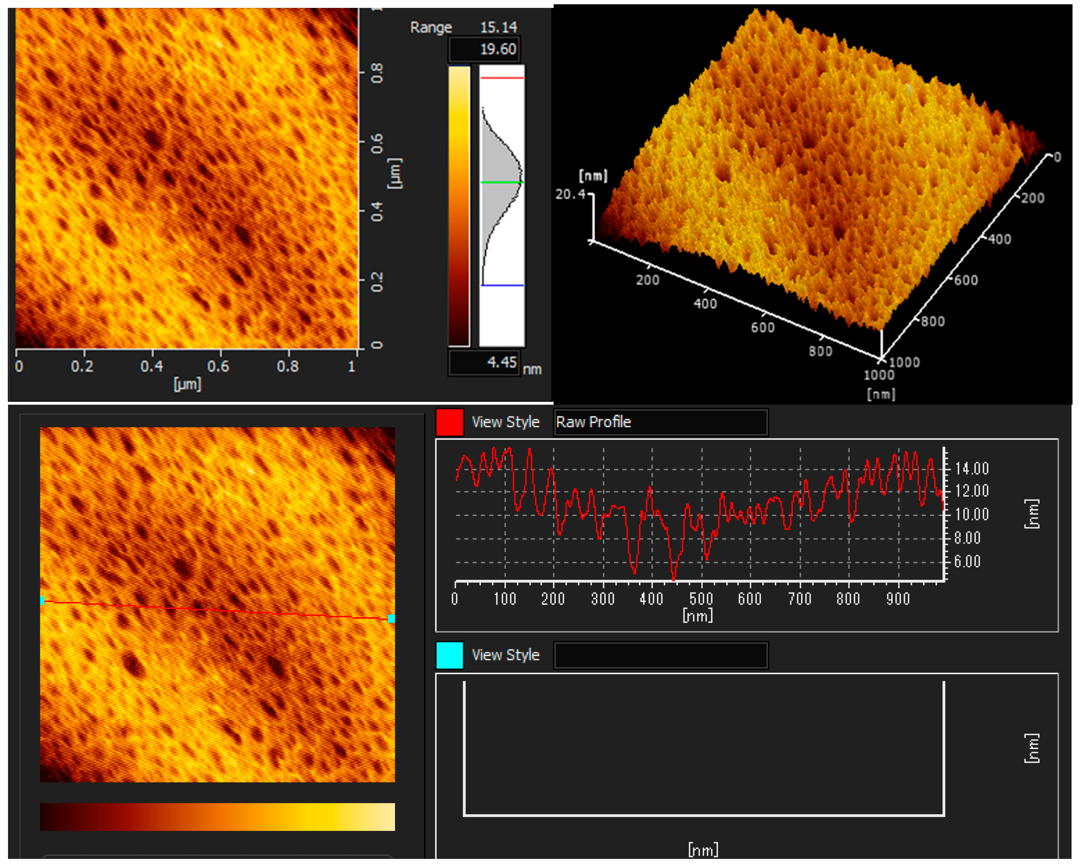Click the cyan profile color swatch

point(449,655)
